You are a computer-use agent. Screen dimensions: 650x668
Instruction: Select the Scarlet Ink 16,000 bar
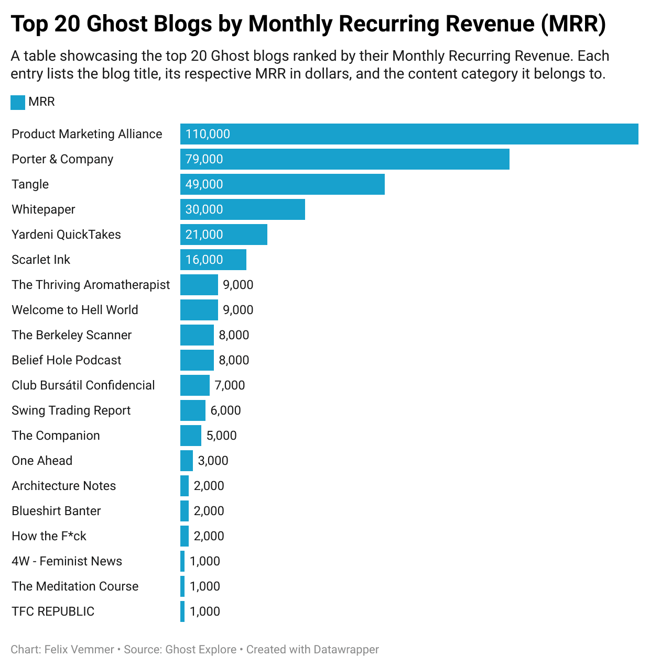[213, 260]
